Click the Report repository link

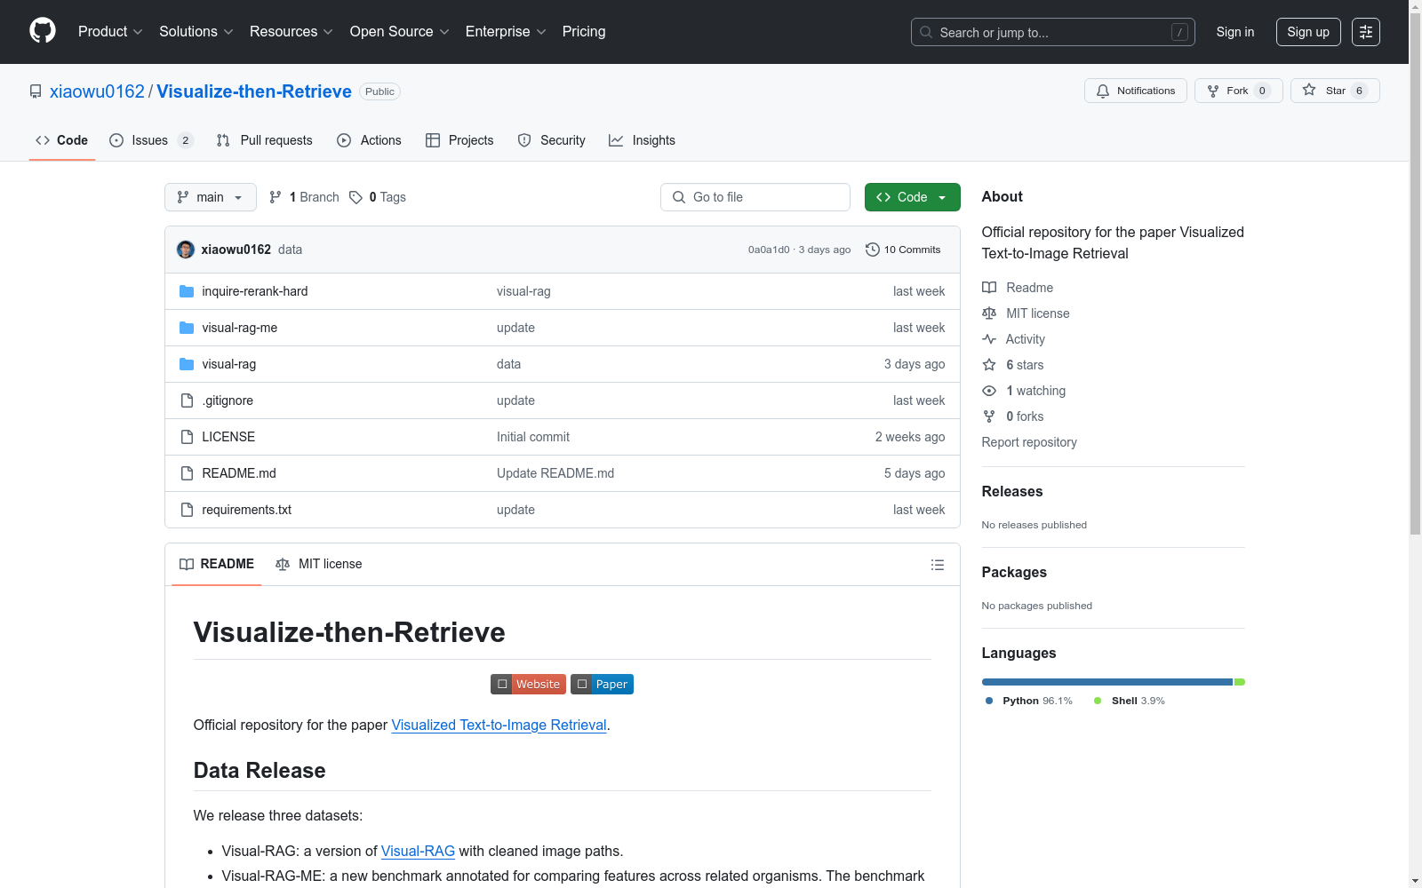[1029, 442]
